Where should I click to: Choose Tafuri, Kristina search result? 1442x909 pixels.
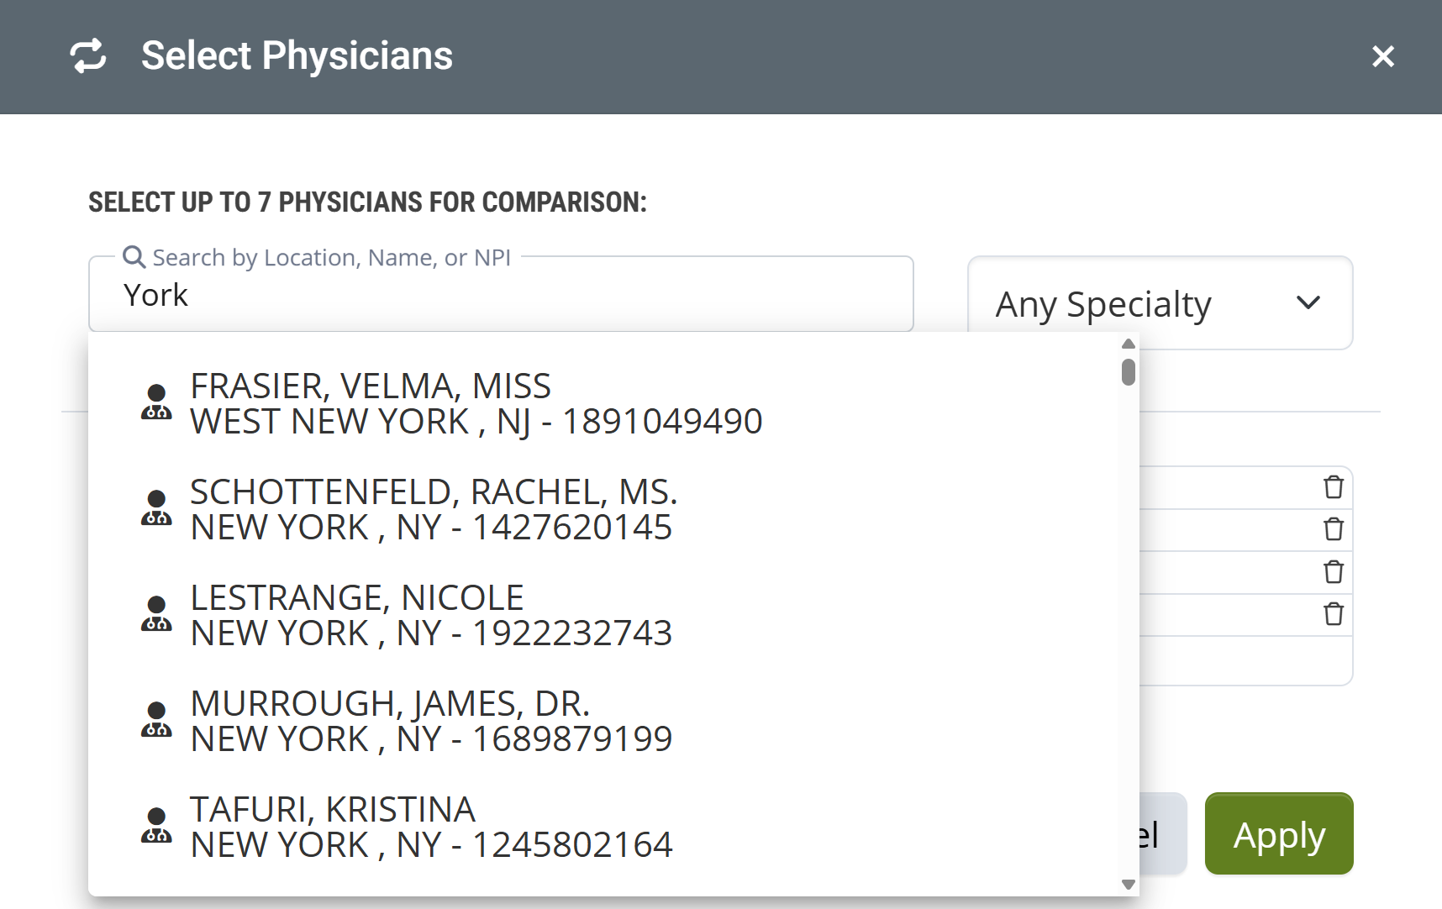(x=431, y=828)
